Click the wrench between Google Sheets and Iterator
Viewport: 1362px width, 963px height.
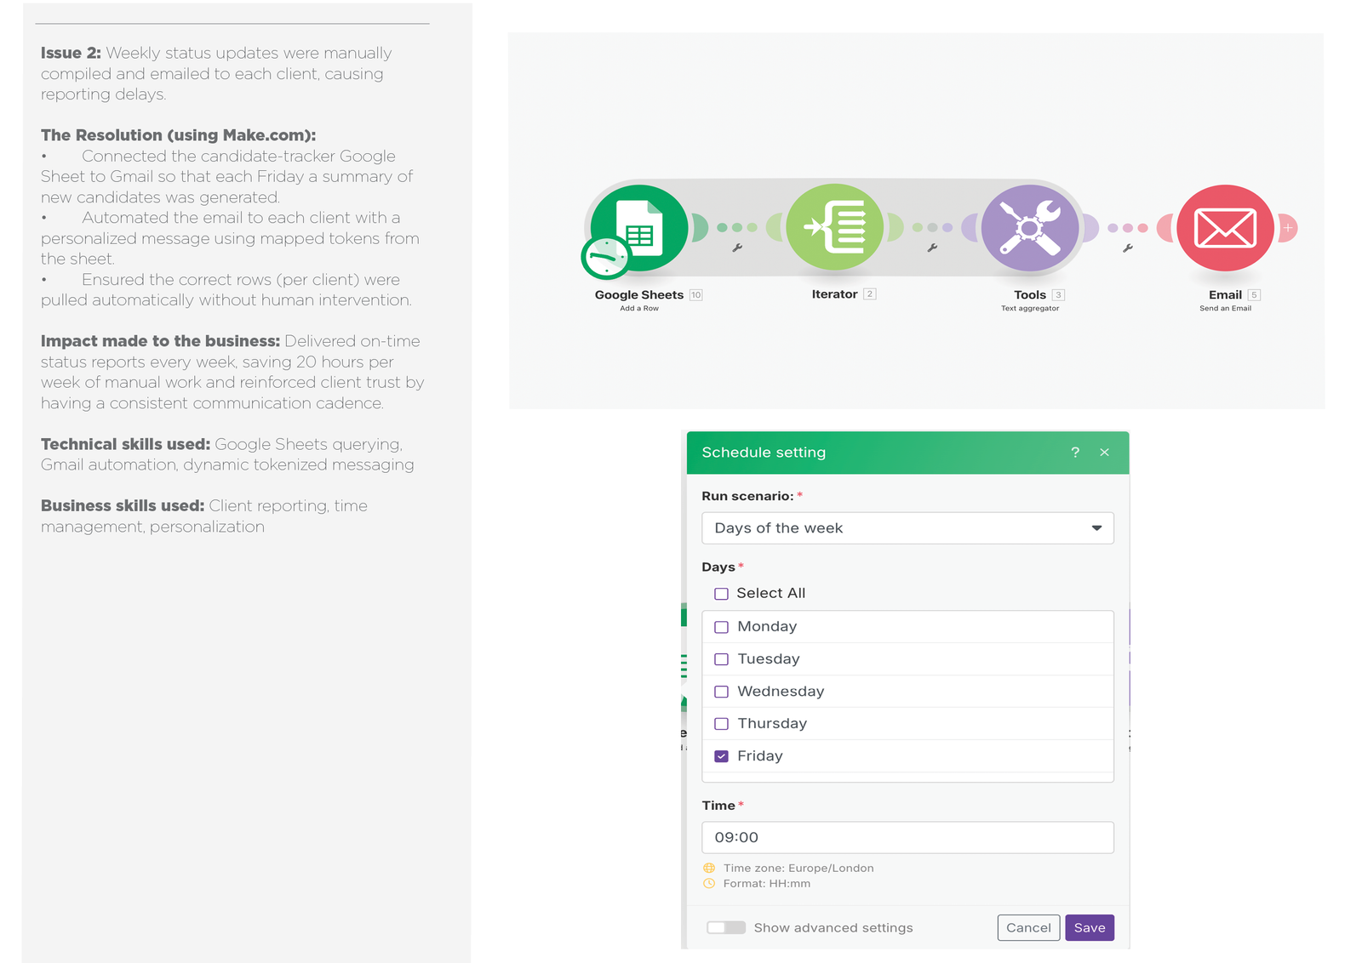[x=737, y=248]
